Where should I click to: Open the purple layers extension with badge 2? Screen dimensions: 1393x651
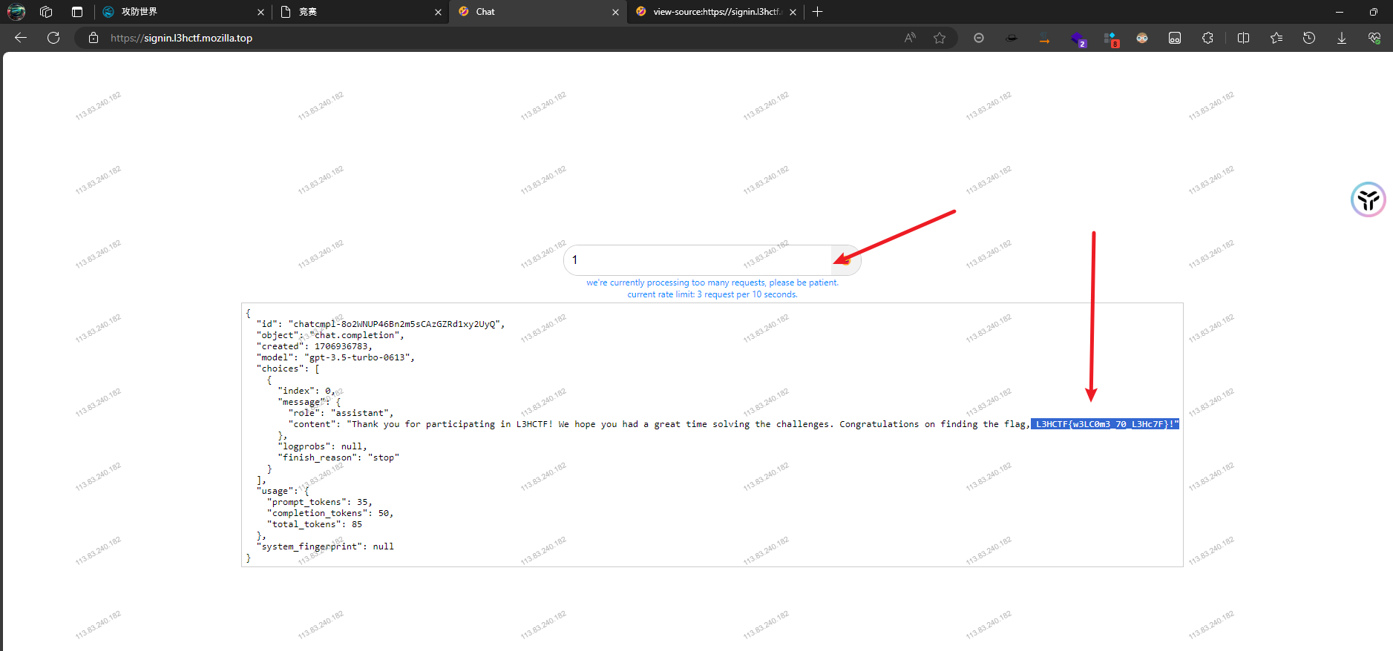coord(1078,39)
